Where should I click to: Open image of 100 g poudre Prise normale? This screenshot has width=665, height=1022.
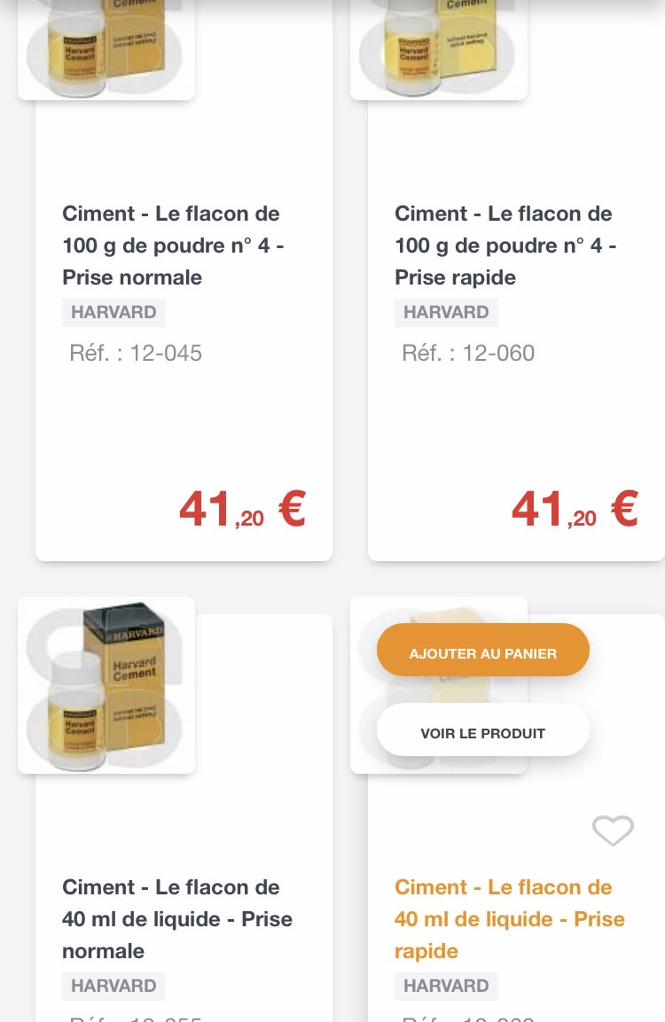[x=106, y=46]
